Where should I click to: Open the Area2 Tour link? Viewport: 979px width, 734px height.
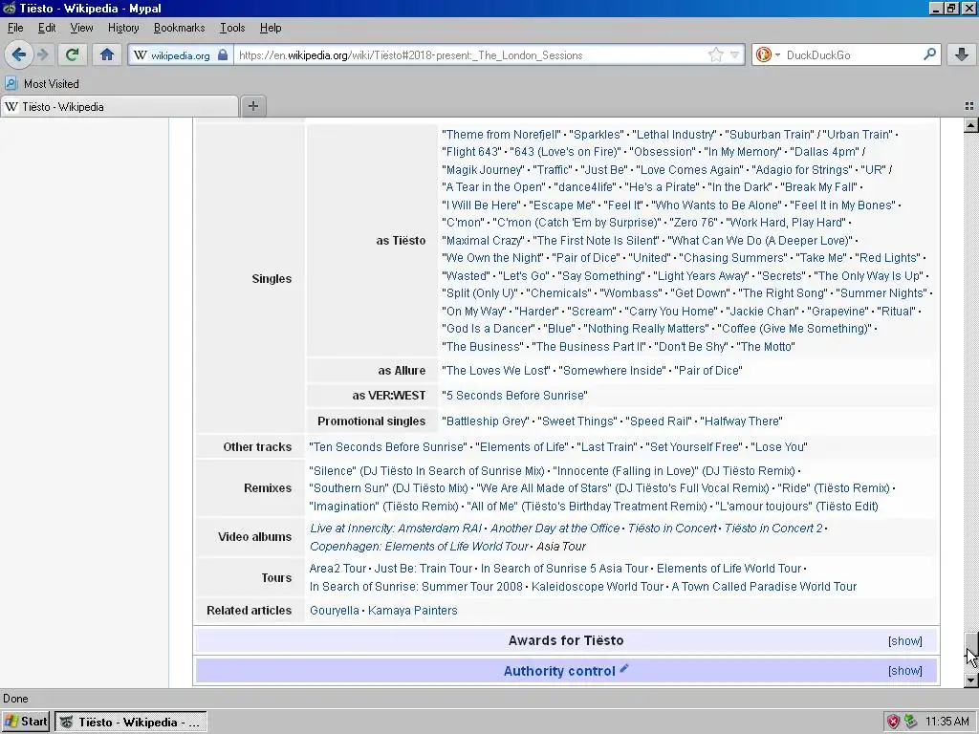coord(337,569)
